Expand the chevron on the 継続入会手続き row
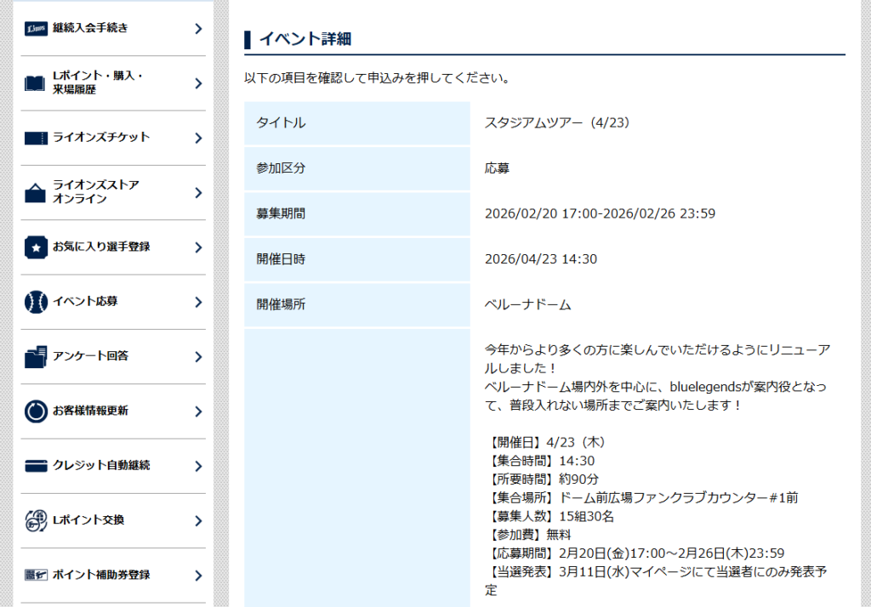 click(x=197, y=28)
